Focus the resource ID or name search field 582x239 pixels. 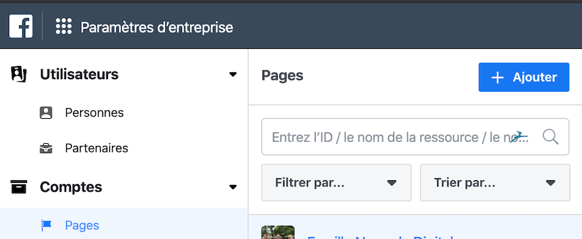(415, 137)
